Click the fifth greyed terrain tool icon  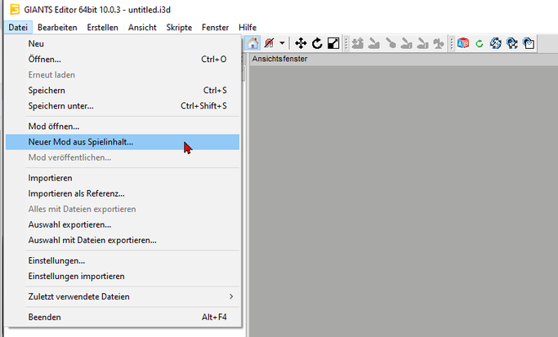422,43
